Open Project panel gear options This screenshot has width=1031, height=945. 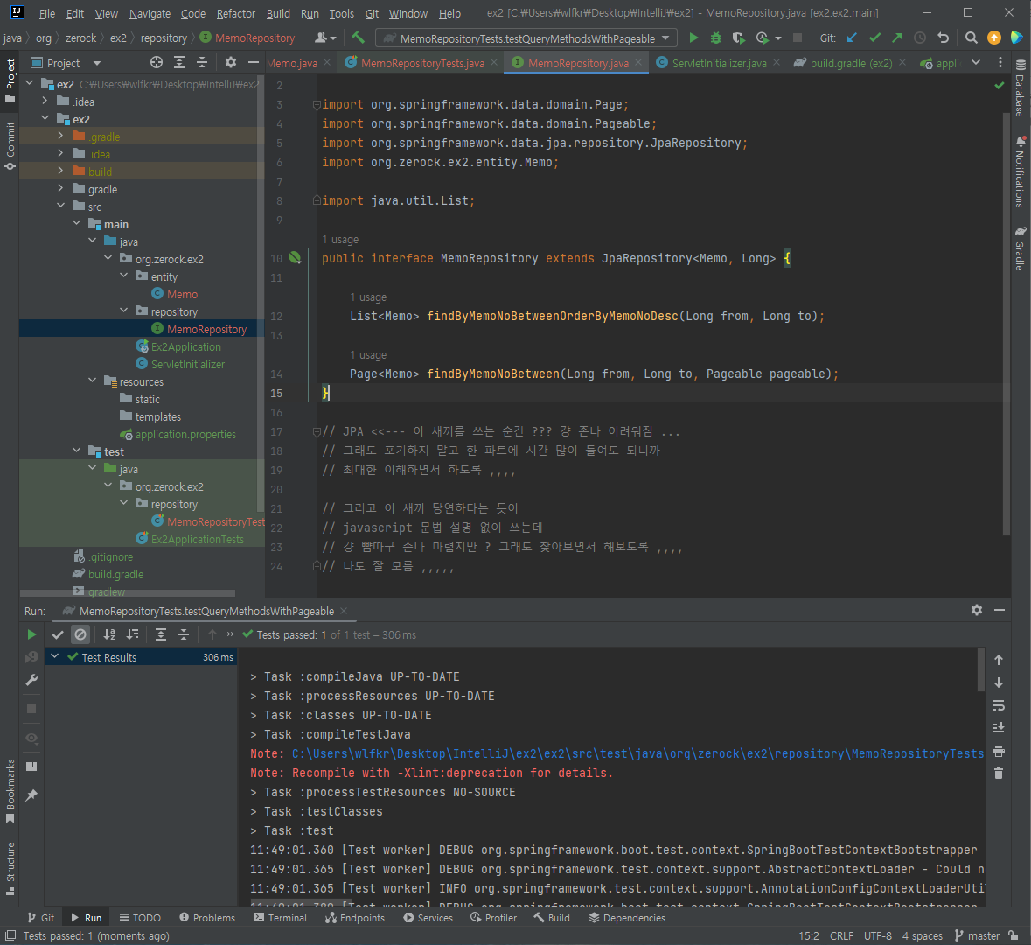point(230,62)
